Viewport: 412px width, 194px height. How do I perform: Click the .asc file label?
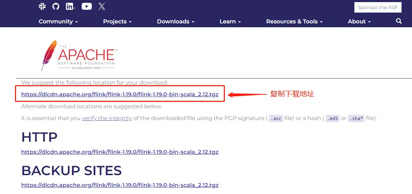tap(276, 118)
